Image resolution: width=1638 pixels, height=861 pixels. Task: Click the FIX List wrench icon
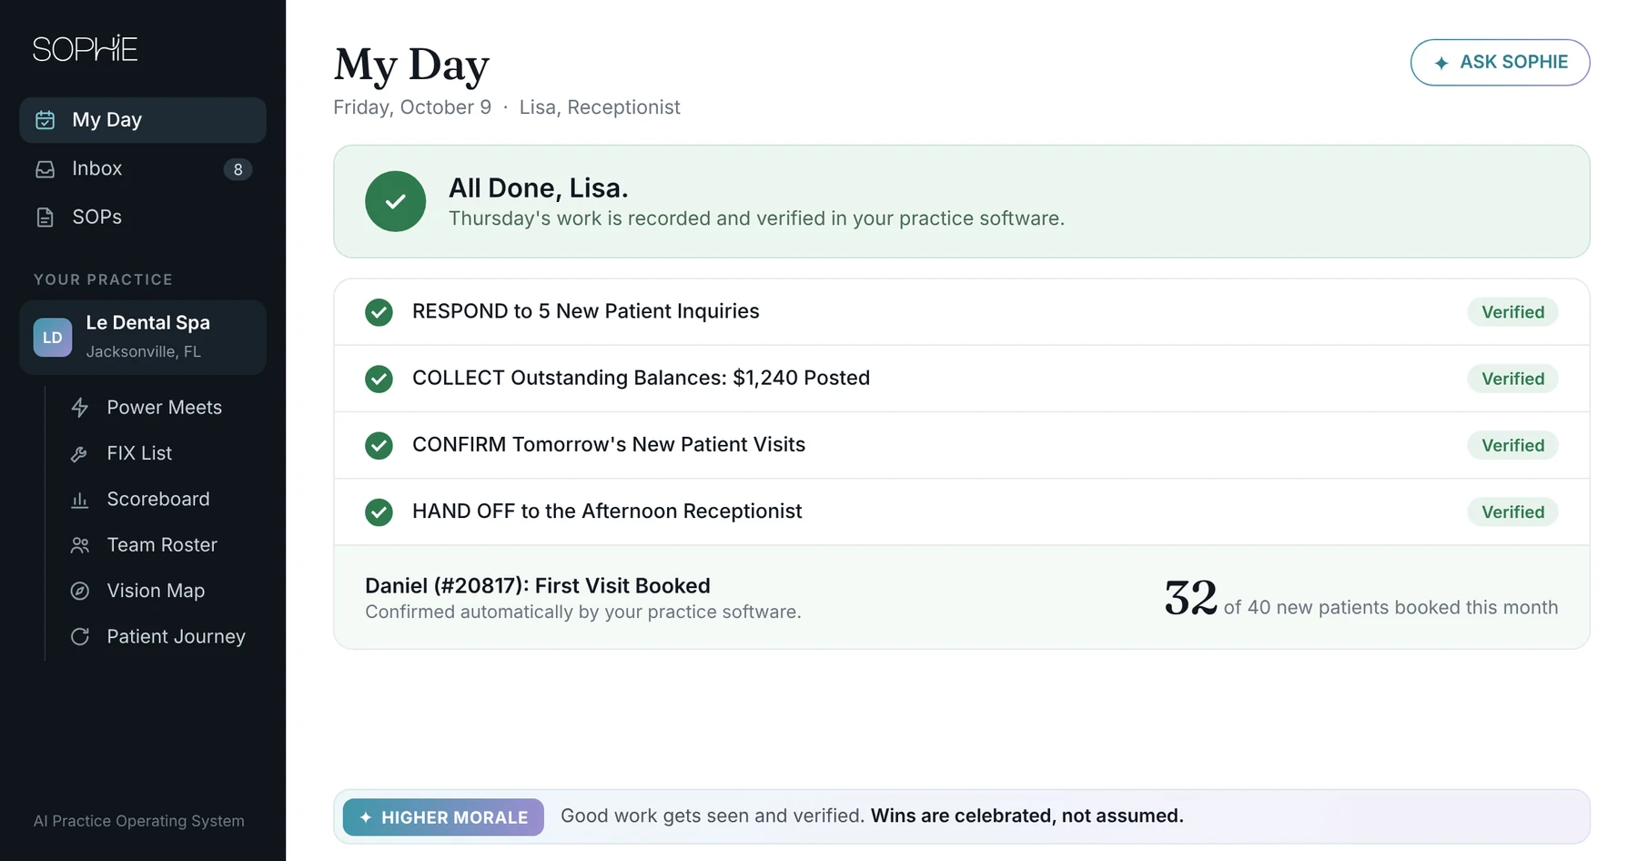[x=80, y=453]
